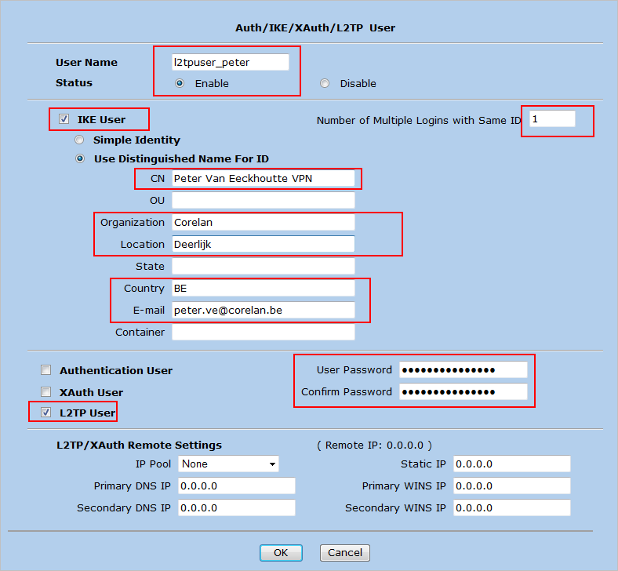Choose the Simple Identity option

point(79,140)
